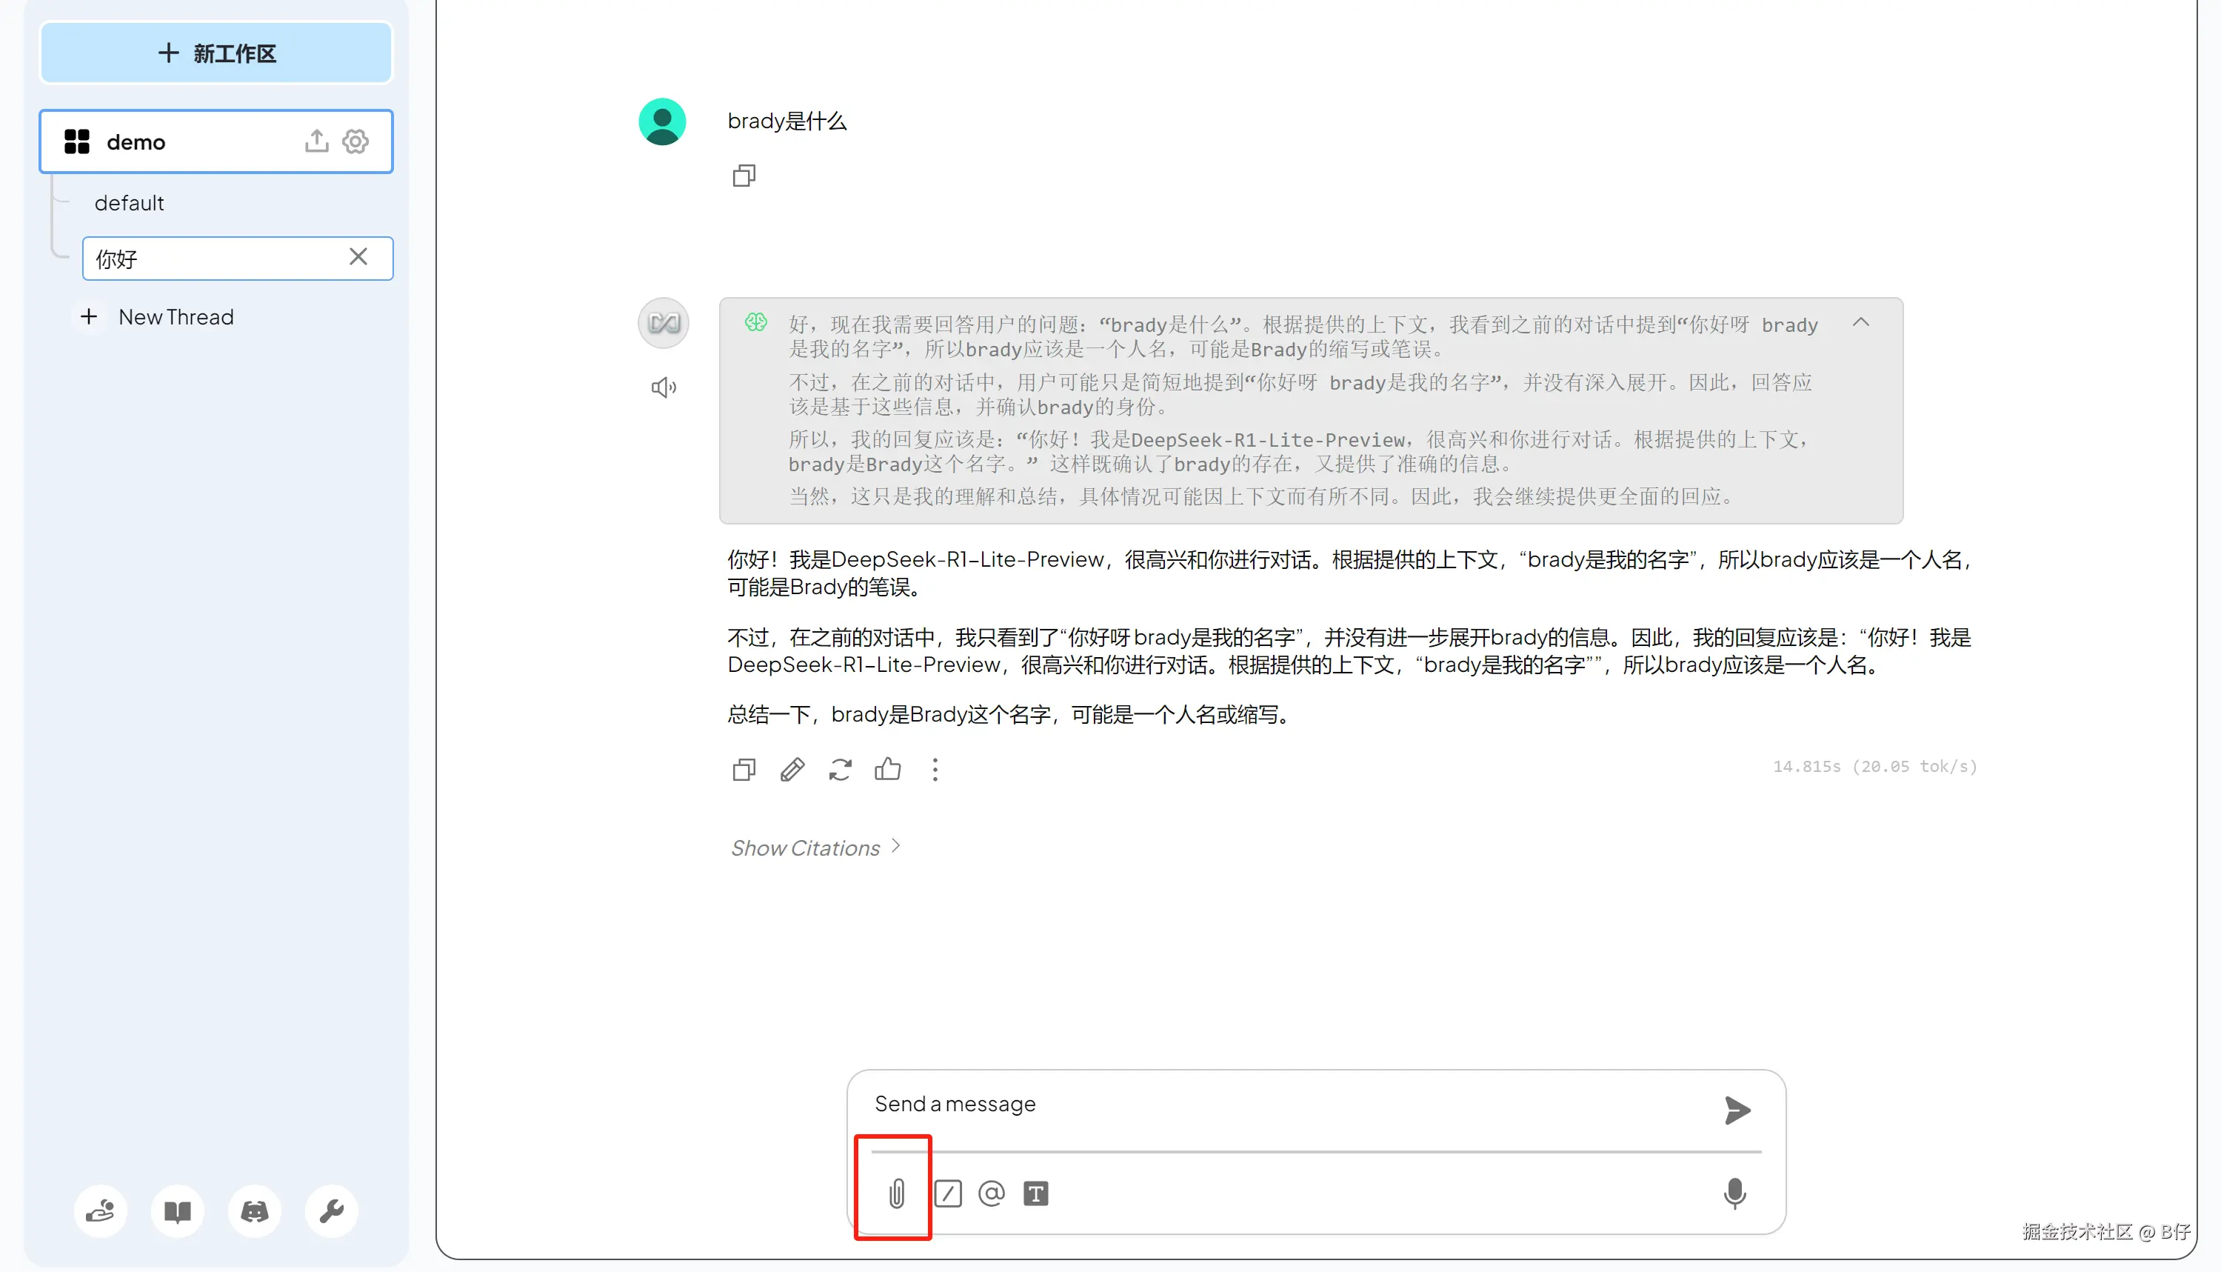Play response aloud with speaker icon
2221x1272 pixels.
click(x=664, y=387)
